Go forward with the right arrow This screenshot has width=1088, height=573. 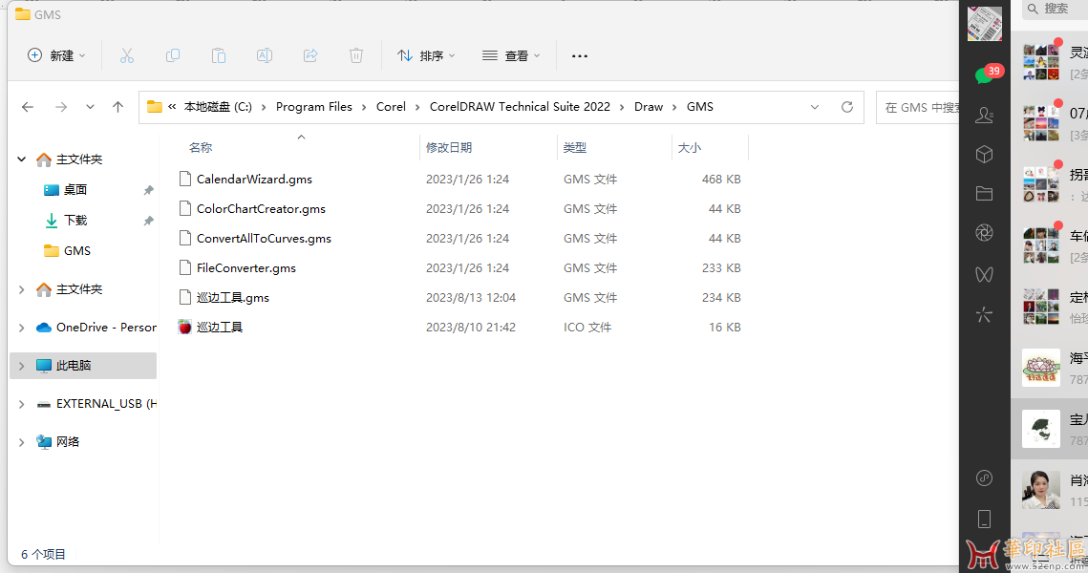click(x=61, y=107)
